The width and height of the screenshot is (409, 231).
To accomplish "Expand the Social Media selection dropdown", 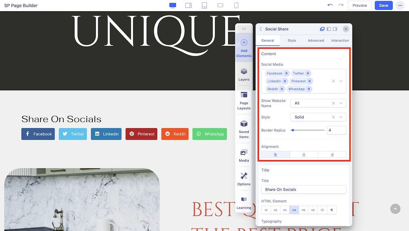I will pos(341,81).
